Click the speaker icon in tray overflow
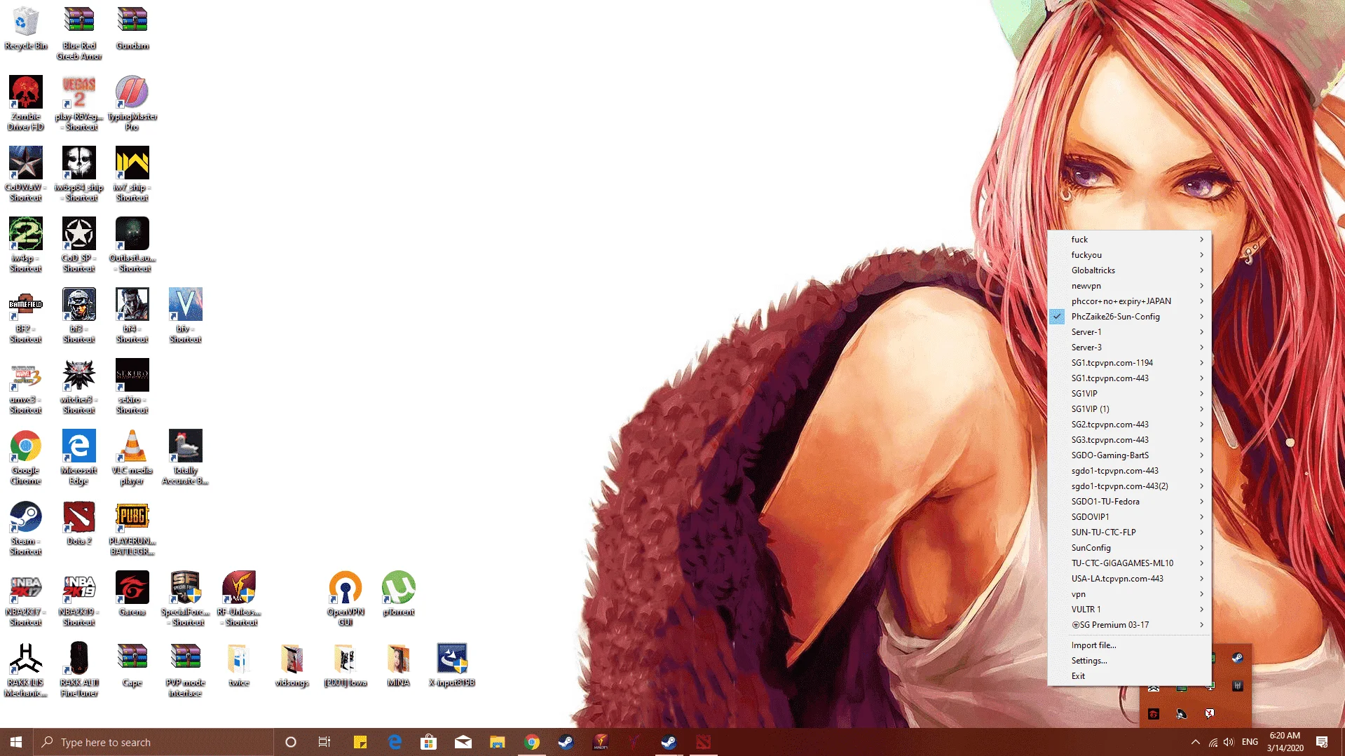The height and width of the screenshot is (756, 1345). coord(1182,714)
